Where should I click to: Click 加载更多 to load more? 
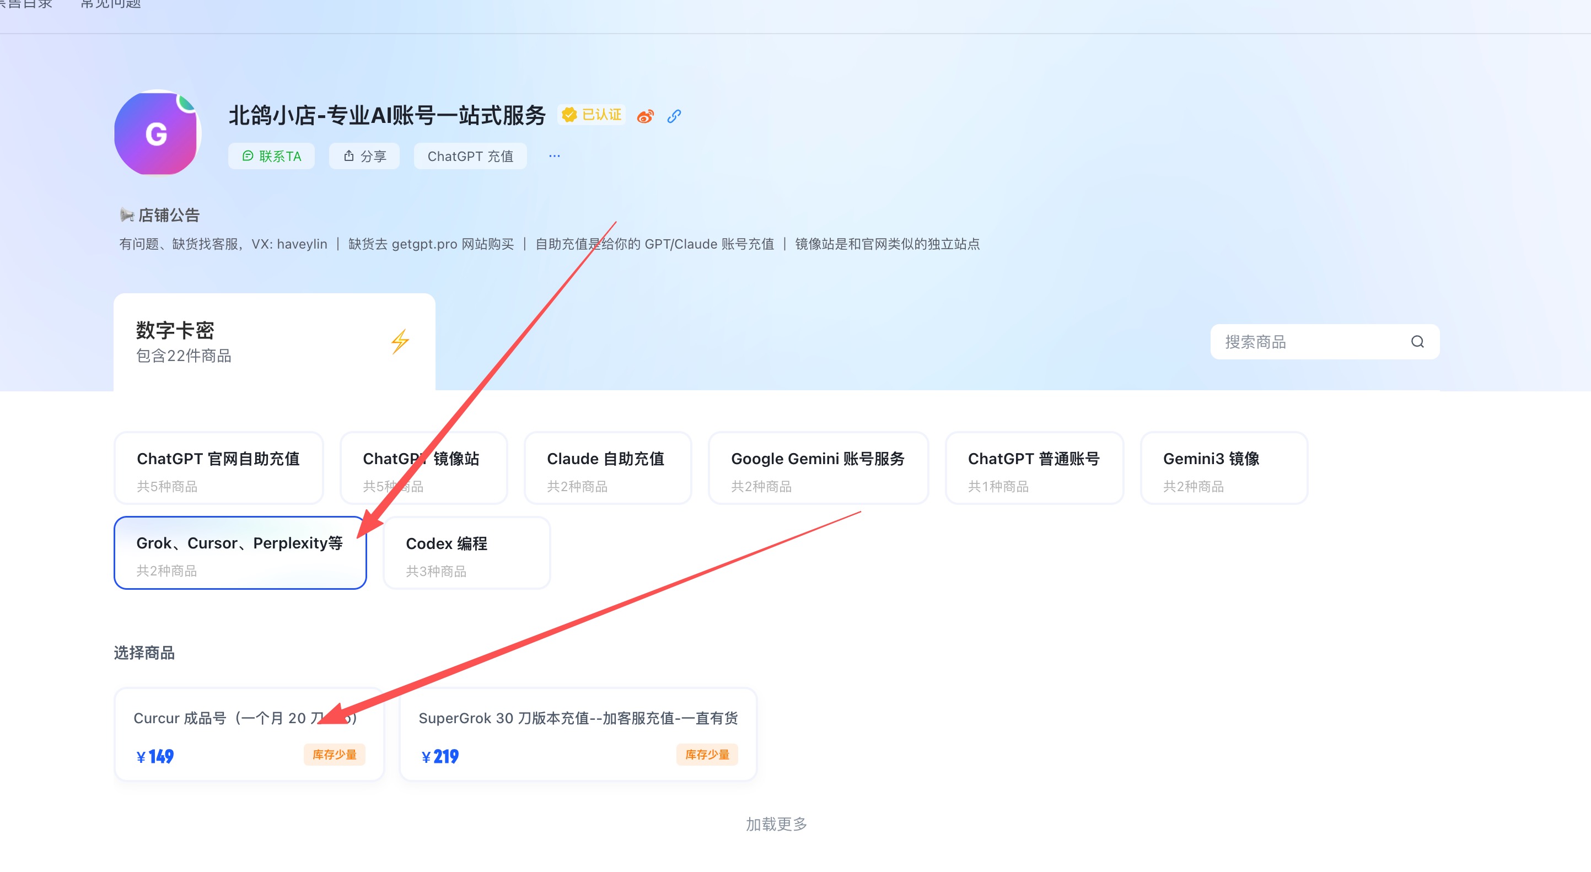pyautogui.click(x=776, y=824)
